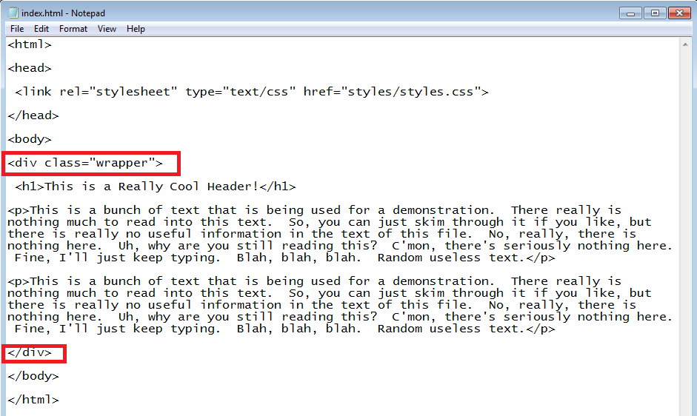Viewport: 697px width, 416px height.
Task: Open the Help menu
Action: pyautogui.click(x=136, y=29)
